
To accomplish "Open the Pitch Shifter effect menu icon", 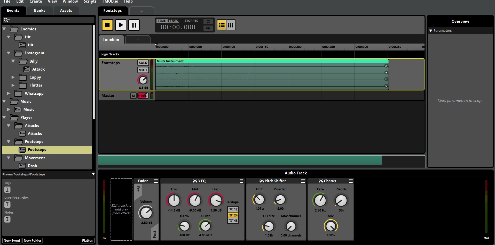I will (303, 181).
